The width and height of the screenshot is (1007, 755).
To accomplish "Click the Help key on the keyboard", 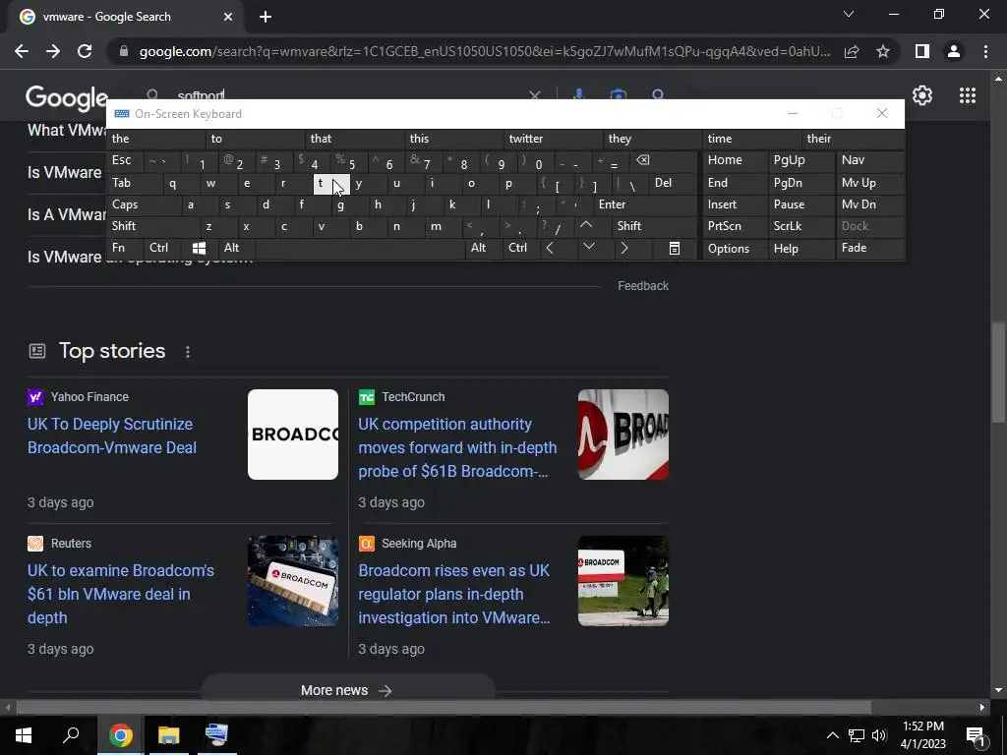I will click(800, 248).
